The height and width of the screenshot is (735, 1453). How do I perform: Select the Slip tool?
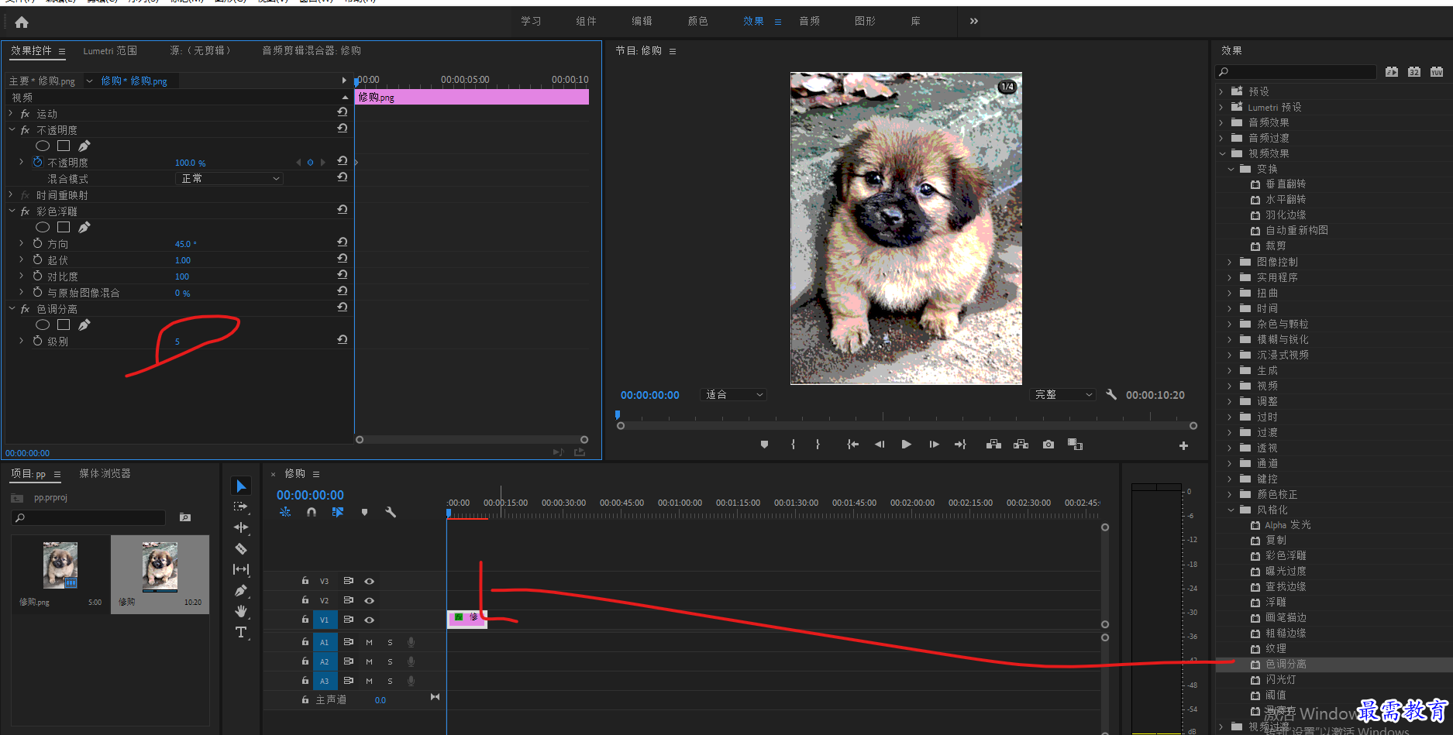point(241,569)
